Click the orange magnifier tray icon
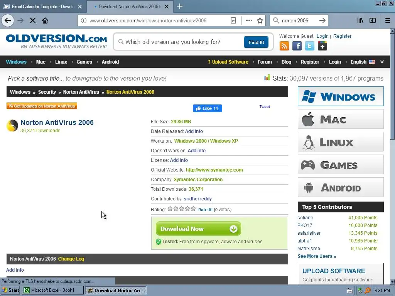Screen dimensions: 395x296 (368, 291)
